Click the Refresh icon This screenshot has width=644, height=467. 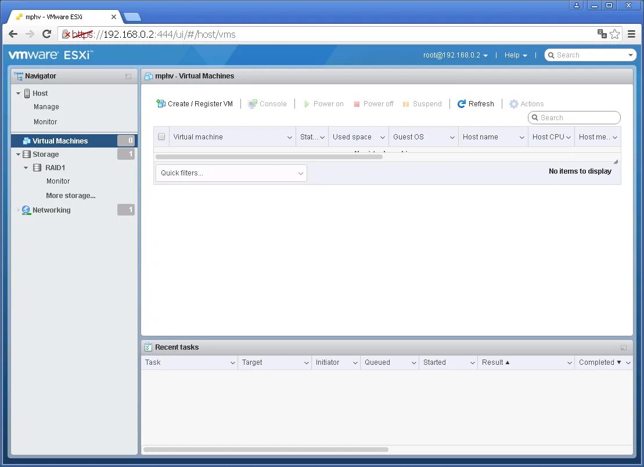460,103
